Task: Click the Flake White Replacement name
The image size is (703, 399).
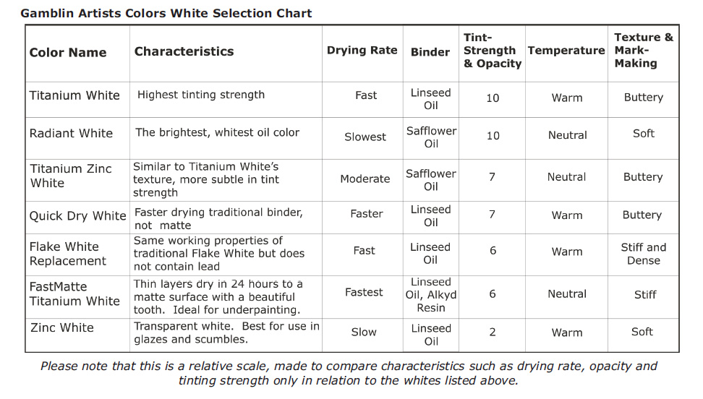Action: point(68,254)
